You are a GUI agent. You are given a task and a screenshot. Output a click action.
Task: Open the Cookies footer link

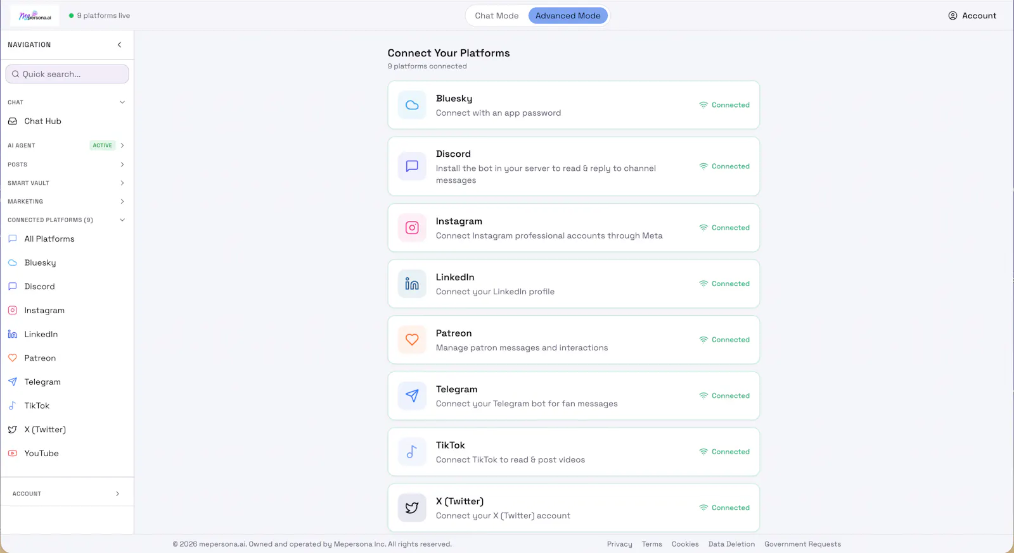[685, 544]
